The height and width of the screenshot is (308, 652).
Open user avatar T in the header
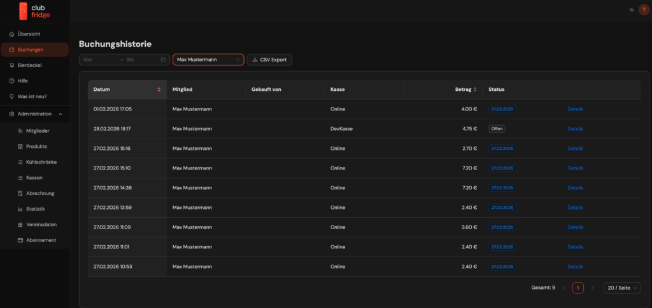point(644,10)
